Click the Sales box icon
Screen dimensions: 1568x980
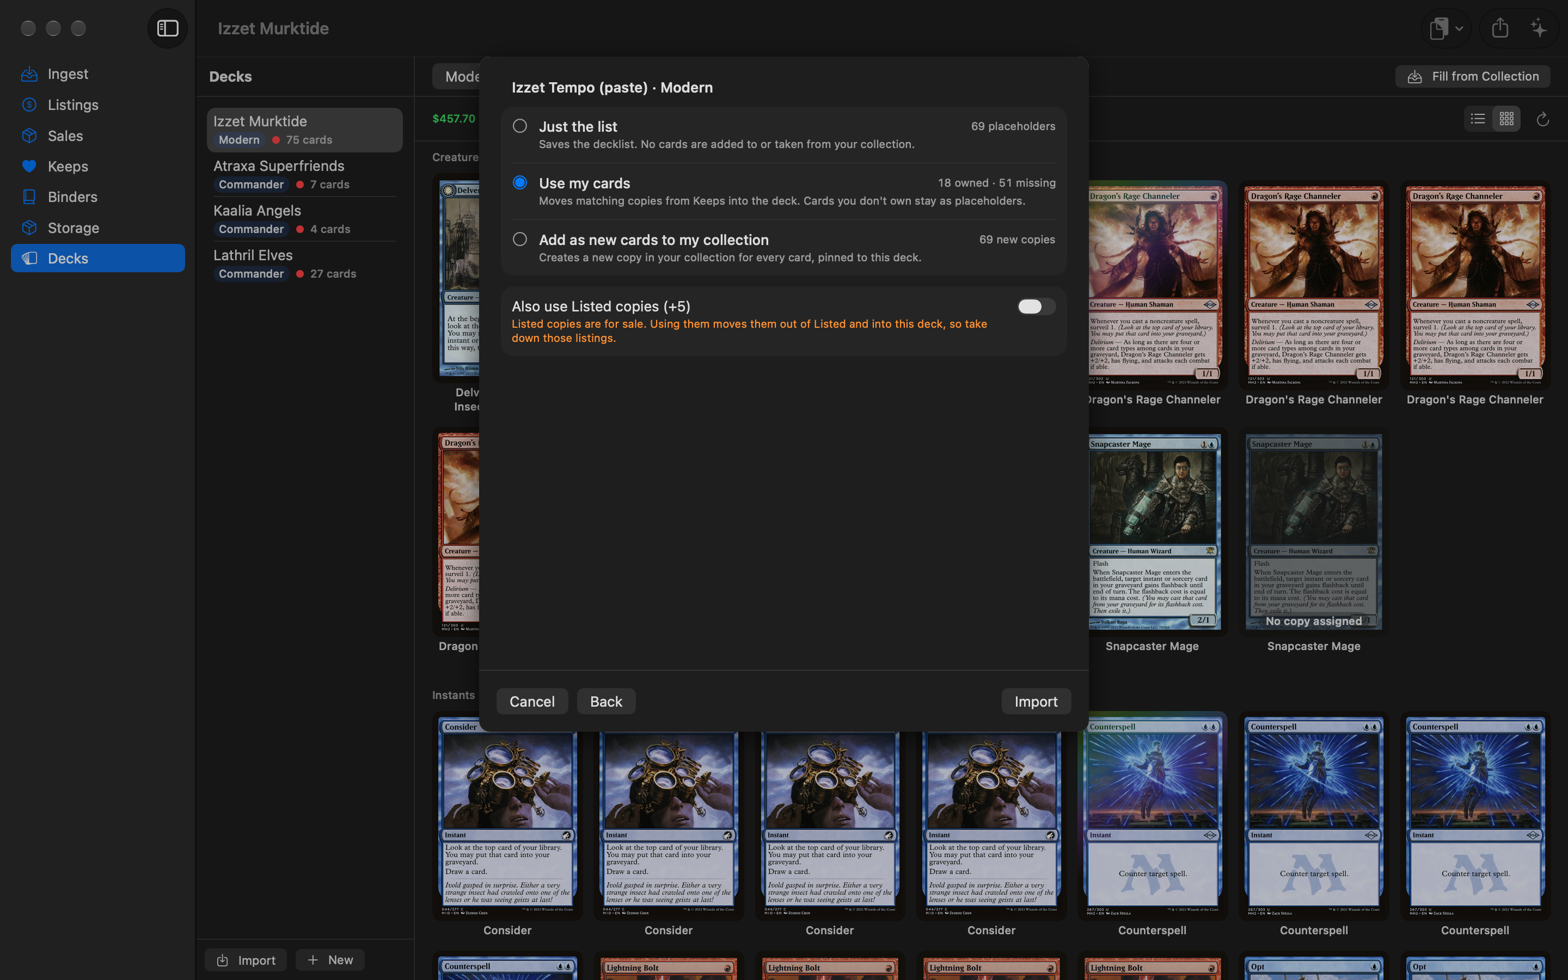(x=29, y=136)
